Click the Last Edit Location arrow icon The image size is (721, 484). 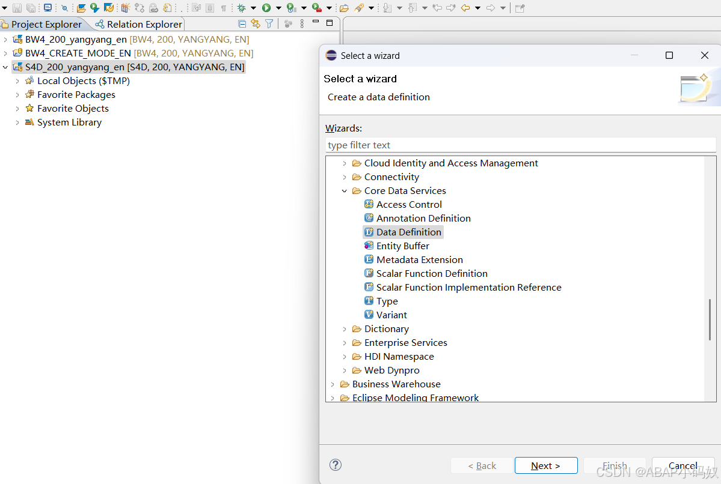(x=437, y=8)
